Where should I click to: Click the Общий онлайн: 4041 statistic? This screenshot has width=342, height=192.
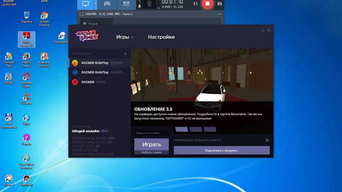90,131
